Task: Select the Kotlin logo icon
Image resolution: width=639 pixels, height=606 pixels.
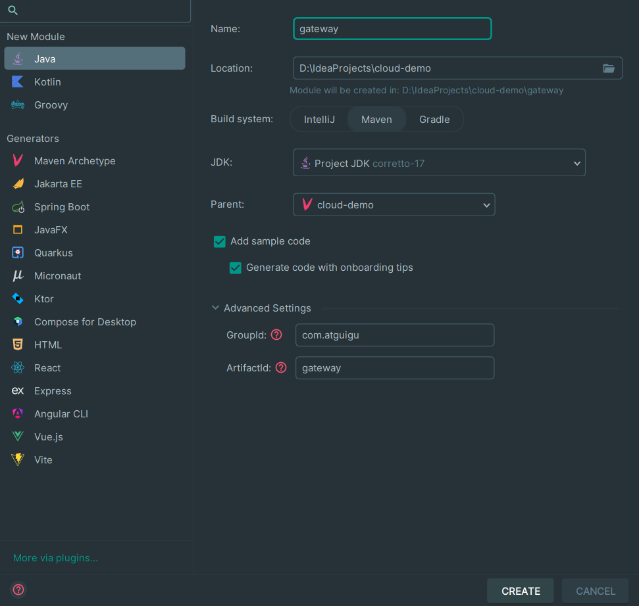Action: 18,82
